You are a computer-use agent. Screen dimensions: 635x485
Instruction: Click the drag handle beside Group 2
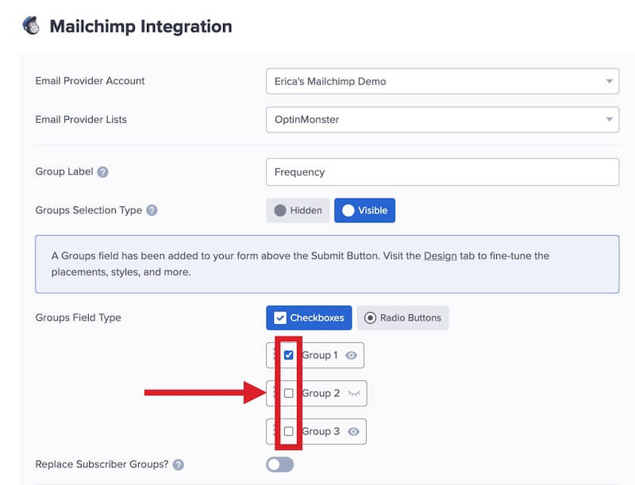click(x=275, y=393)
